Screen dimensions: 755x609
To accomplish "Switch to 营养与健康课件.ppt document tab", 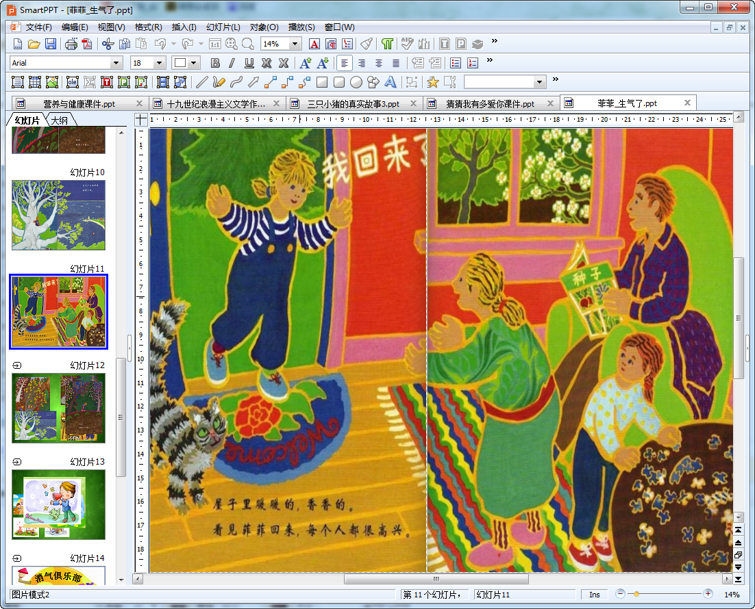I will click(x=79, y=103).
